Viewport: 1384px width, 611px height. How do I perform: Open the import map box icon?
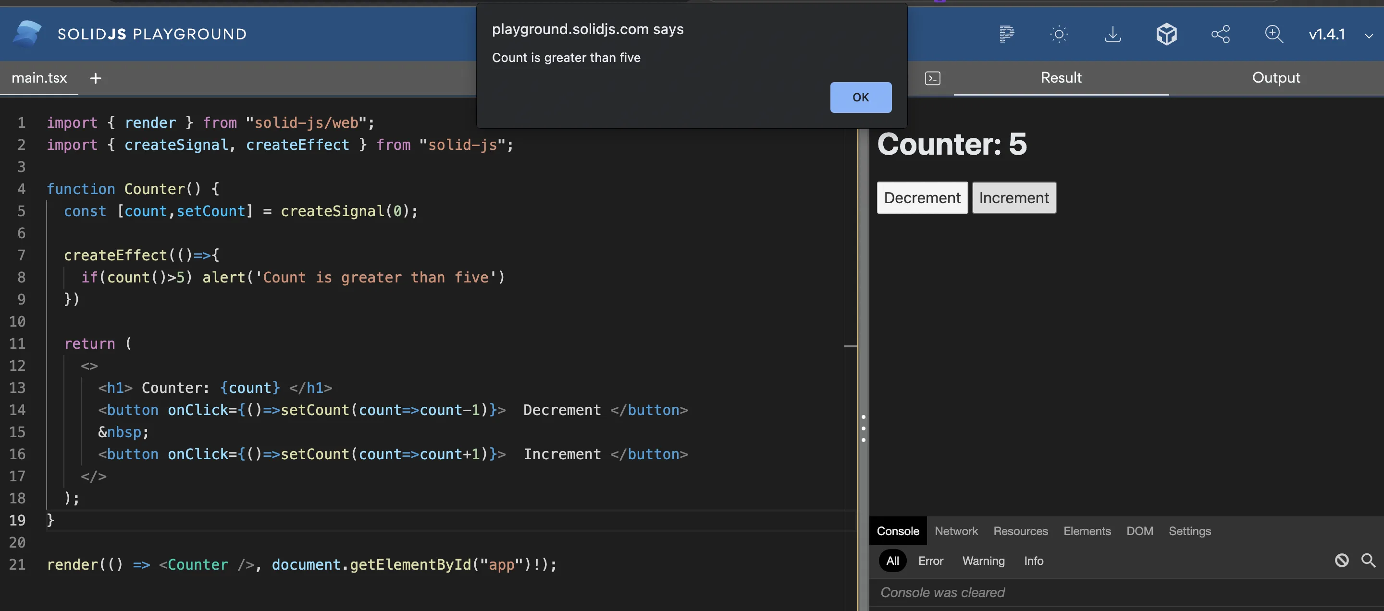(x=1166, y=34)
